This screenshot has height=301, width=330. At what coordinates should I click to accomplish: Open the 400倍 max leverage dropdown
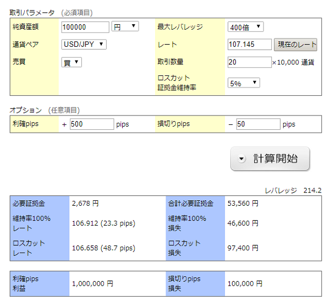click(x=246, y=27)
